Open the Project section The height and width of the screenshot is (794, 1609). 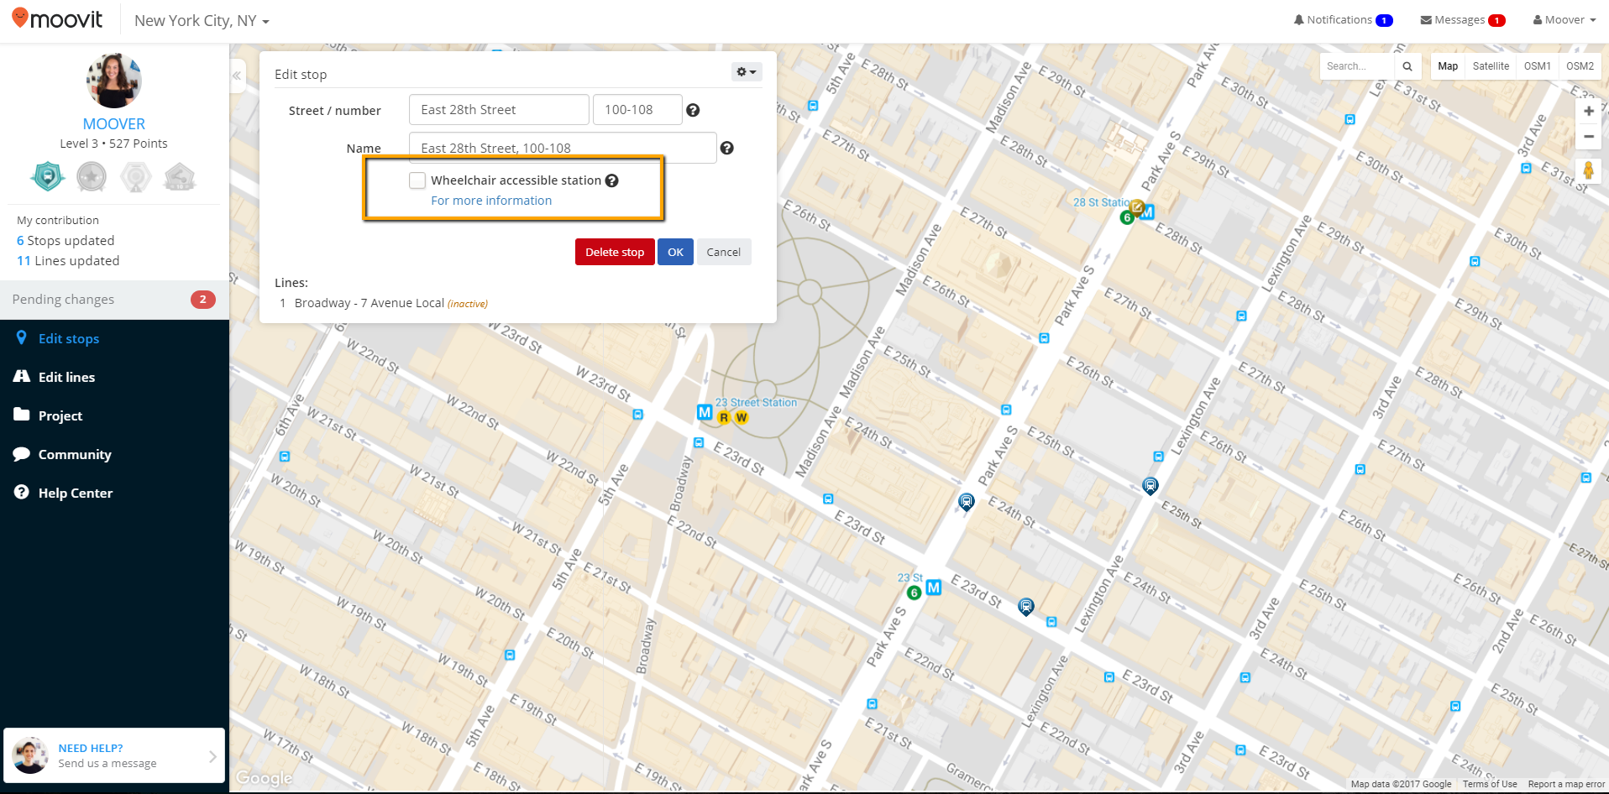(x=60, y=416)
